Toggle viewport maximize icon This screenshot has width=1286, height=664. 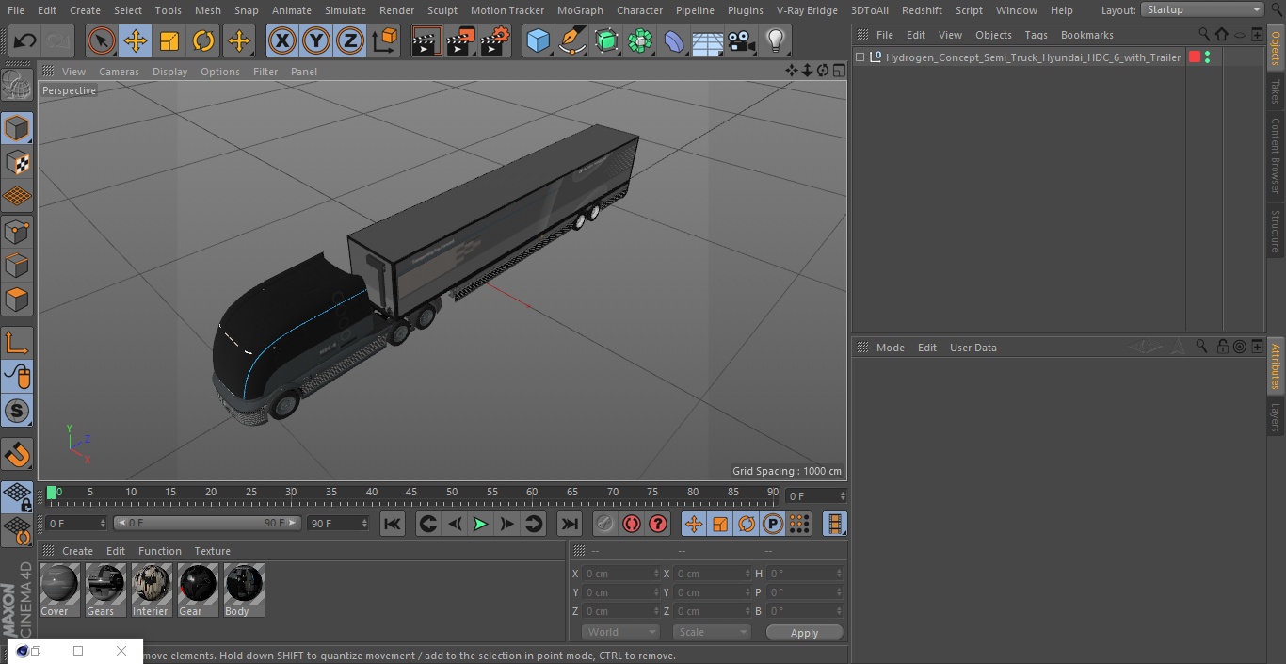[839, 71]
